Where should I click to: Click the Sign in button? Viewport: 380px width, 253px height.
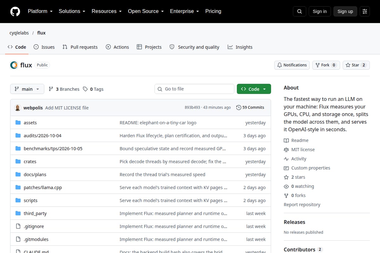coord(320,11)
